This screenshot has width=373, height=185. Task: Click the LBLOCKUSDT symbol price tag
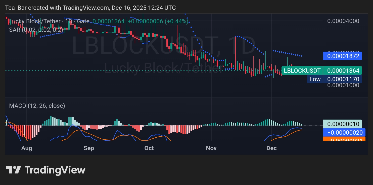click(302, 71)
